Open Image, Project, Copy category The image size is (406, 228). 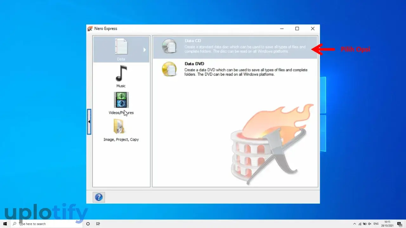point(121,130)
